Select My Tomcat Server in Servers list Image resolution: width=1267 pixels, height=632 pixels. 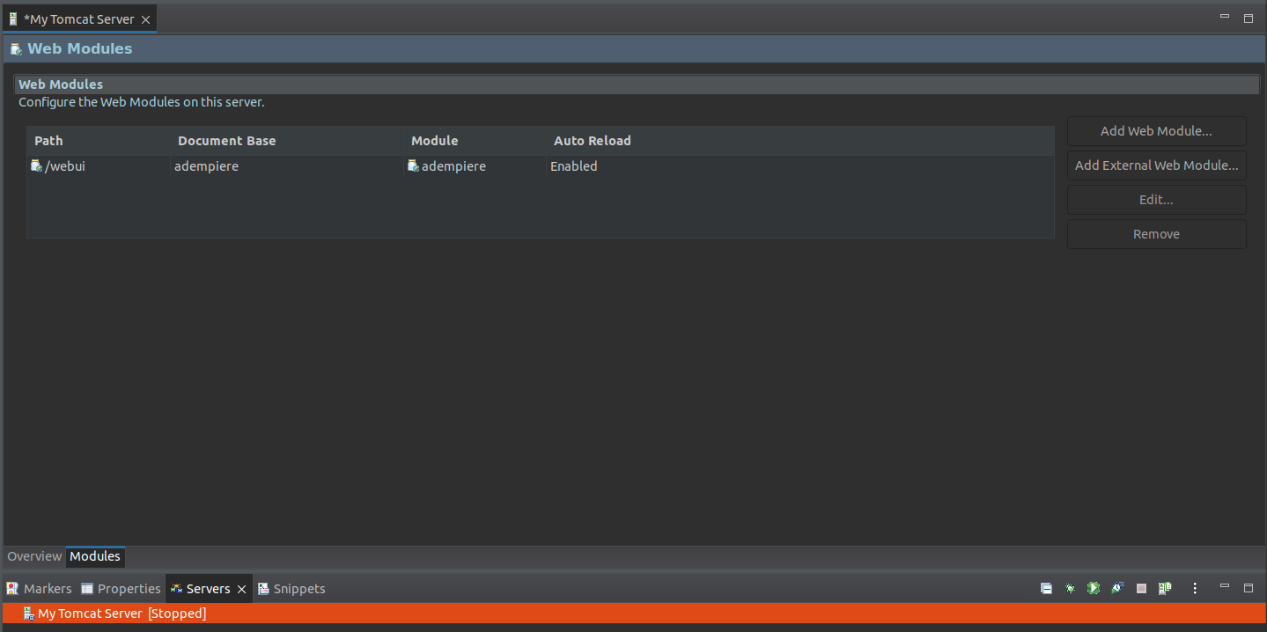[x=90, y=614]
